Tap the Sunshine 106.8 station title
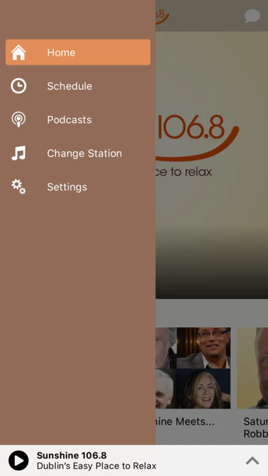This screenshot has width=268, height=476. 72,455
